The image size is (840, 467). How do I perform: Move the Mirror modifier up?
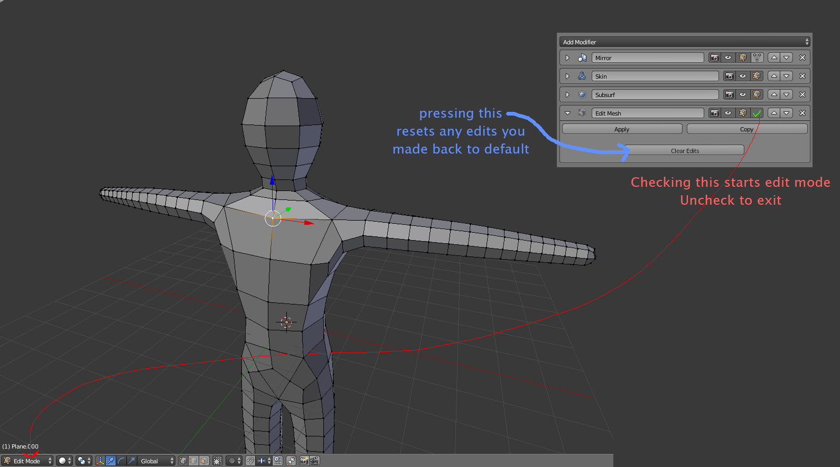click(x=774, y=58)
